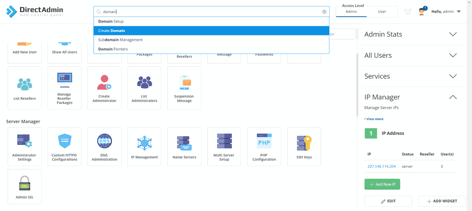The width and height of the screenshot is (472, 211).
Task: Click the Server Manager section heading
Action: click(23, 121)
